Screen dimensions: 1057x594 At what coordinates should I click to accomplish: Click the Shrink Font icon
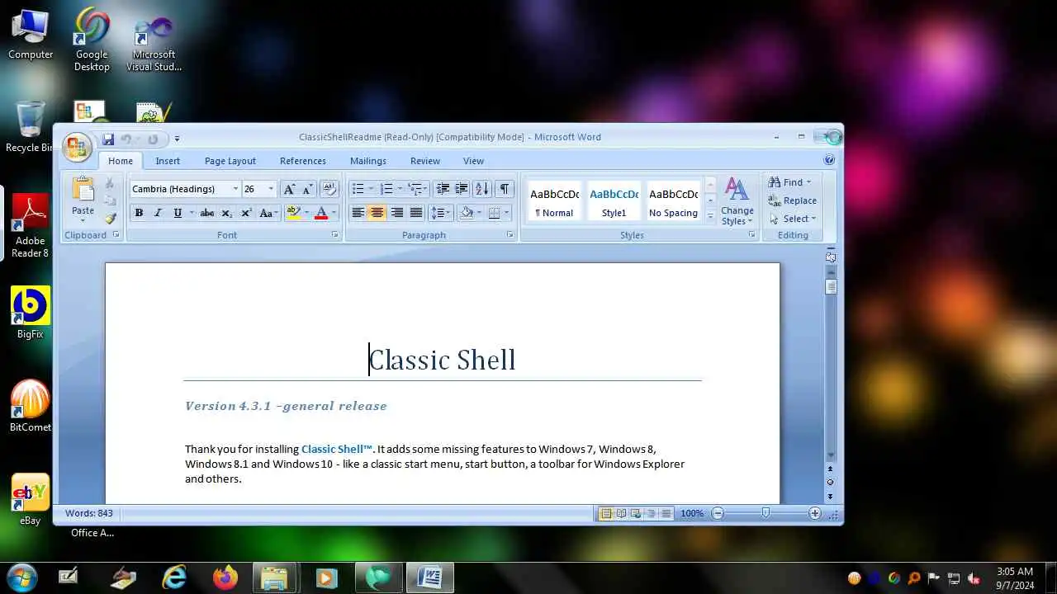308,189
